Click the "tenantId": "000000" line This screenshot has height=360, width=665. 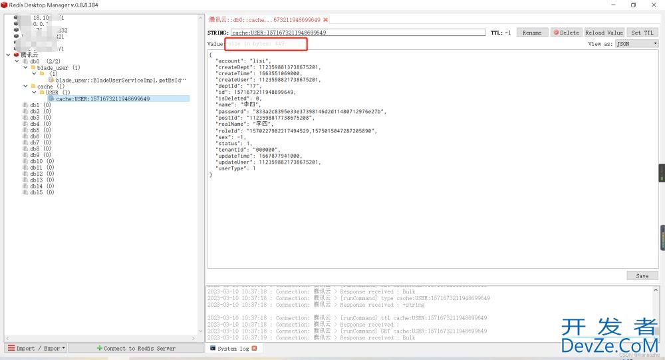(x=247, y=150)
